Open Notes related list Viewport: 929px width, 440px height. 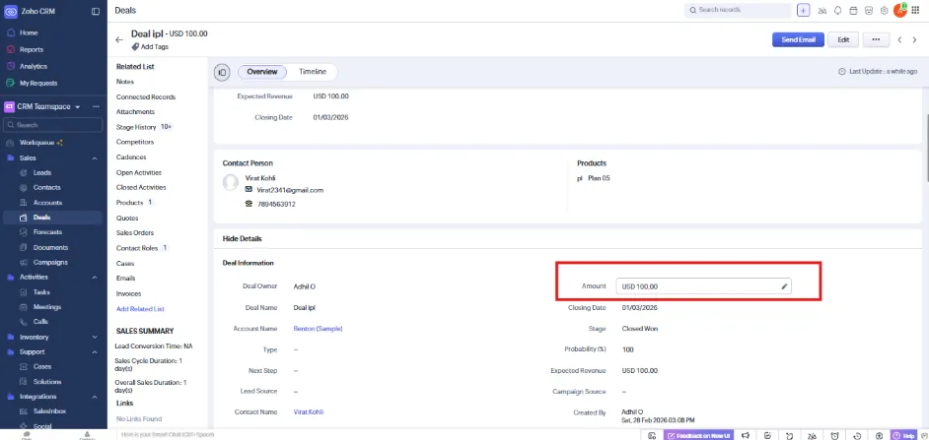pyautogui.click(x=125, y=82)
